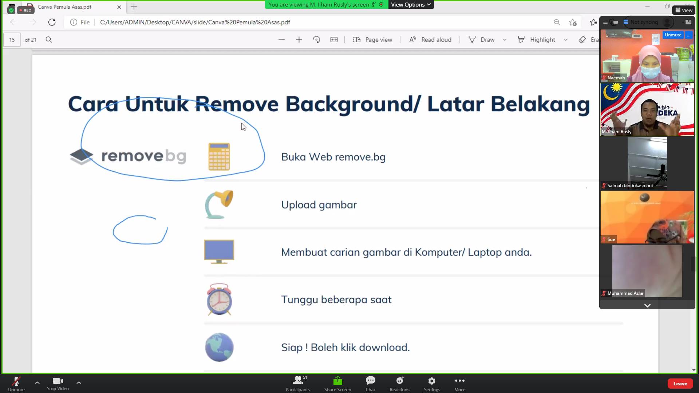This screenshot has width=699, height=393.
Task: Click the scrollbar down arrow of PDF
Action: 694,370
